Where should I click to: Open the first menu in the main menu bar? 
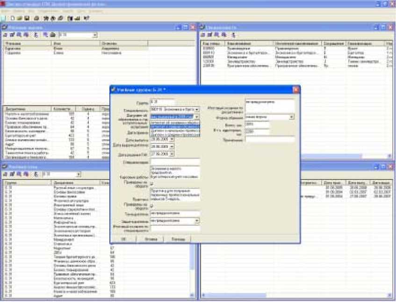pos(5,11)
